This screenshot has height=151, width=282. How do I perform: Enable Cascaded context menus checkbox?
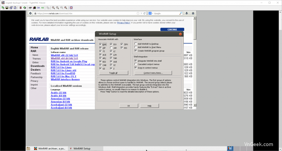click(x=136, y=64)
